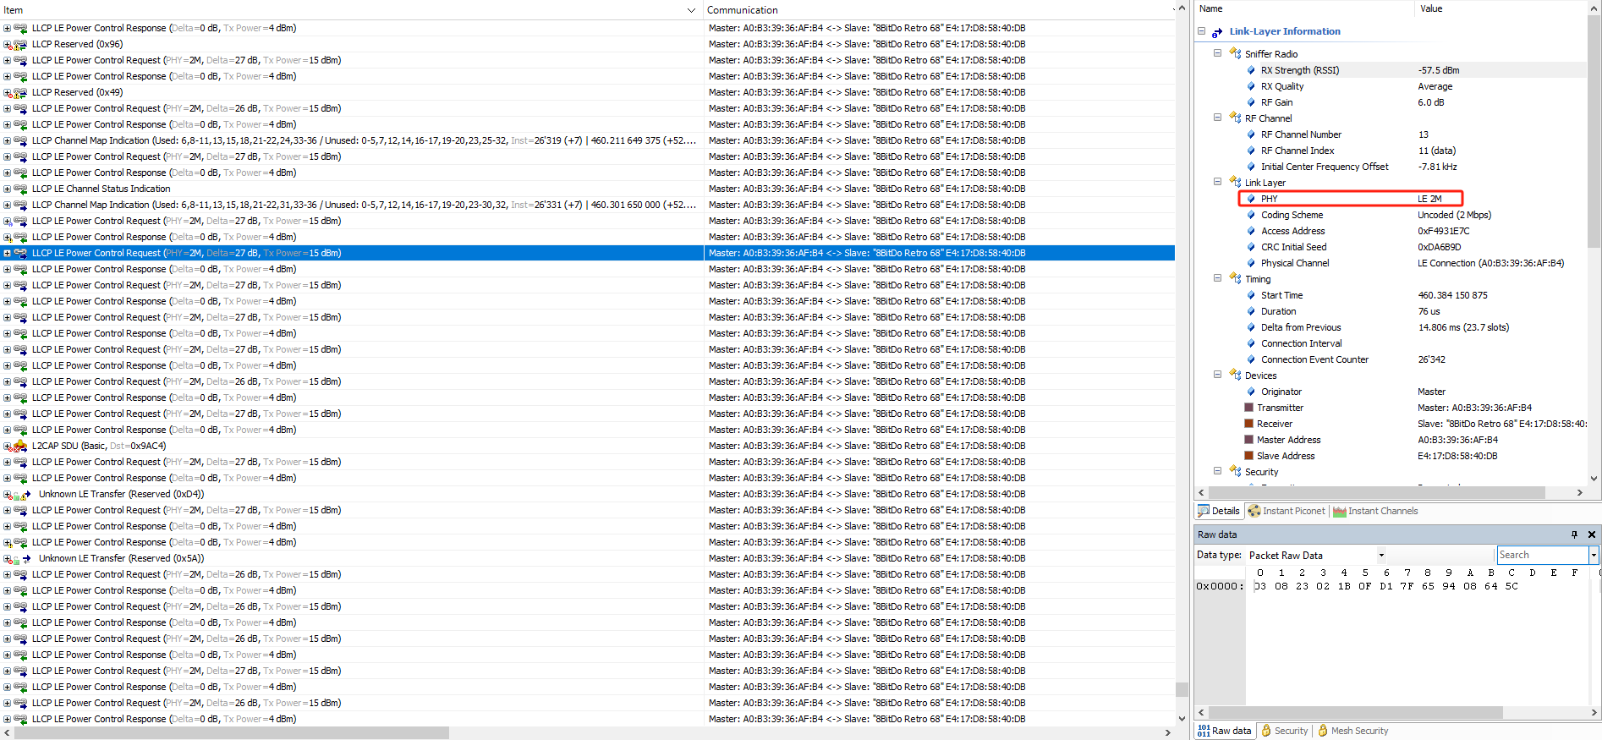The width and height of the screenshot is (1602, 740).
Task: Open the Instant Channels tab
Action: coord(1375,511)
